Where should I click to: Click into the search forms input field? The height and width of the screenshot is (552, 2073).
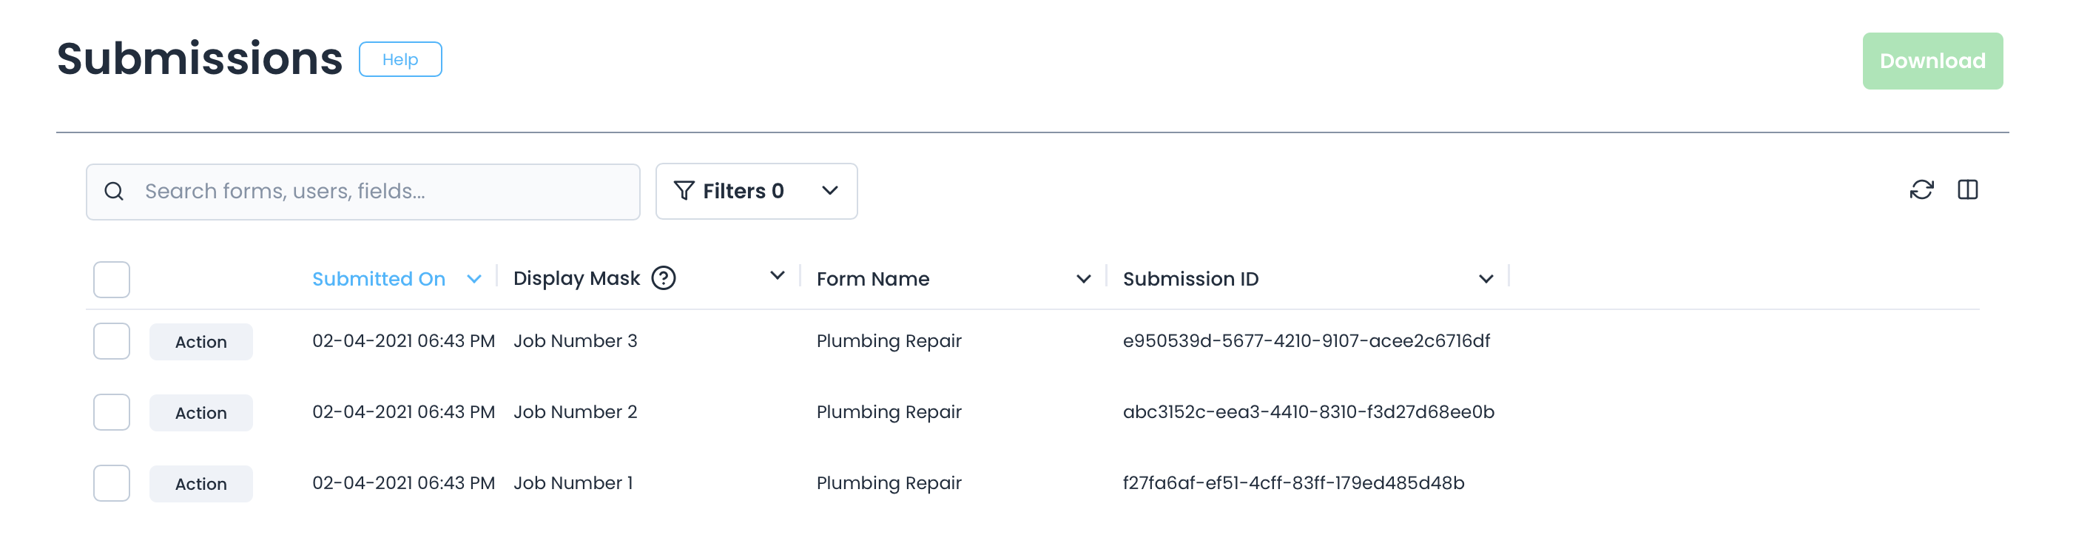386,192
